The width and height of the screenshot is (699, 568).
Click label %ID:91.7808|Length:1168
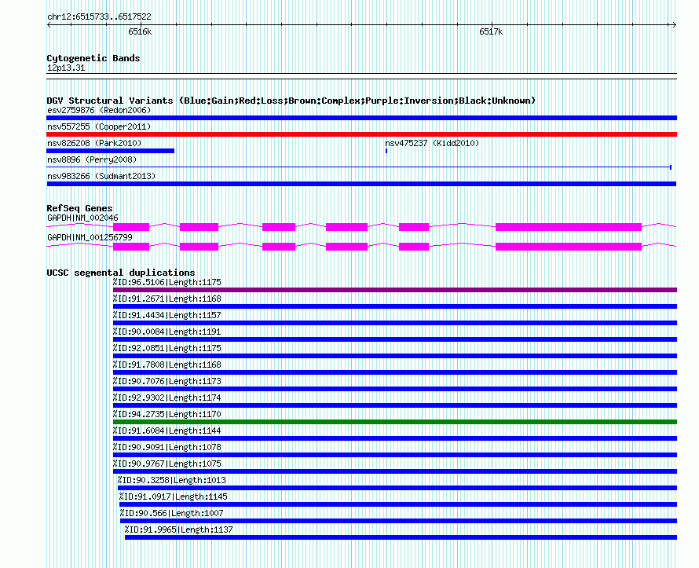pyautogui.click(x=167, y=365)
